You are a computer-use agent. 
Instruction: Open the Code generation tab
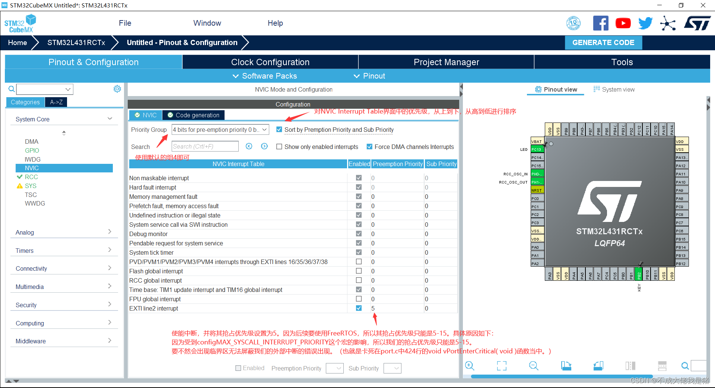tap(193, 115)
